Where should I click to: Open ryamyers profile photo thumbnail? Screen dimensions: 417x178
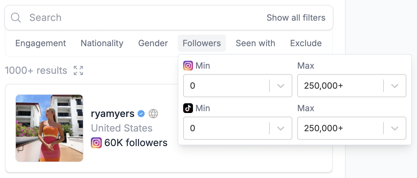point(49,128)
